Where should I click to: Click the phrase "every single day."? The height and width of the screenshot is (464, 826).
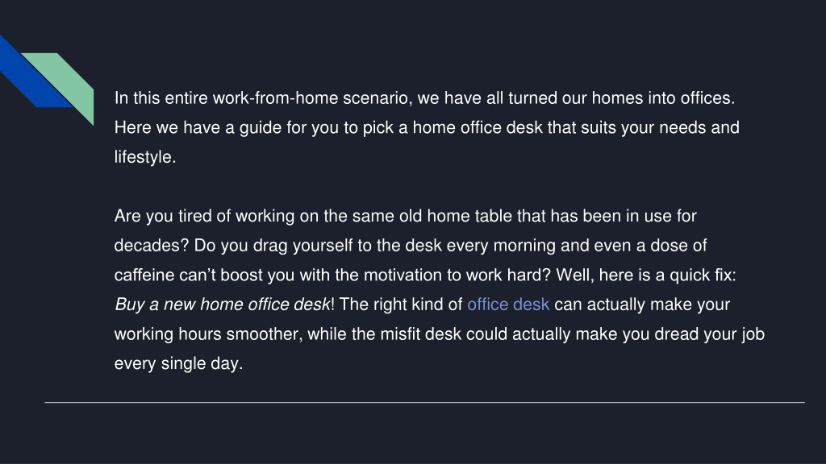(x=178, y=363)
